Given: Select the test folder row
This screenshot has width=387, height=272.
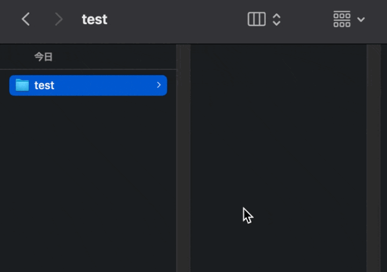Looking at the screenshot, I should click(x=88, y=85).
